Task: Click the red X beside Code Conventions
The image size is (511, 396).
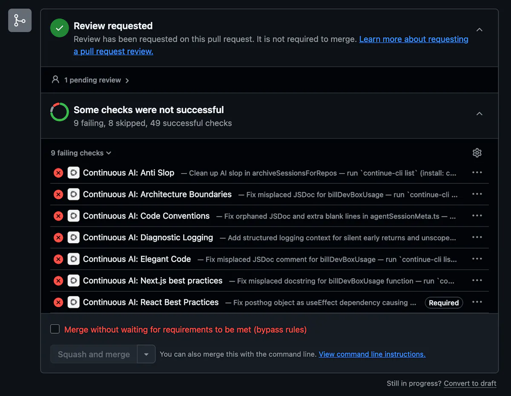Action: [x=58, y=216]
